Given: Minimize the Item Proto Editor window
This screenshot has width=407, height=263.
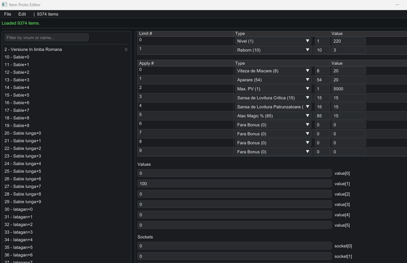Looking at the screenshot, I should point(397,4).
